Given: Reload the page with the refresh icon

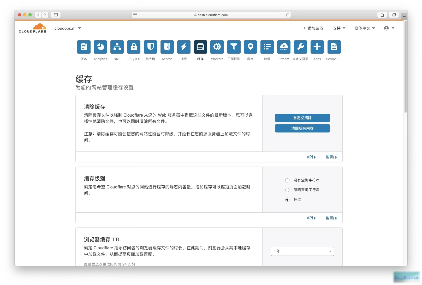Looking at the screenshot, I should point(288,15).
